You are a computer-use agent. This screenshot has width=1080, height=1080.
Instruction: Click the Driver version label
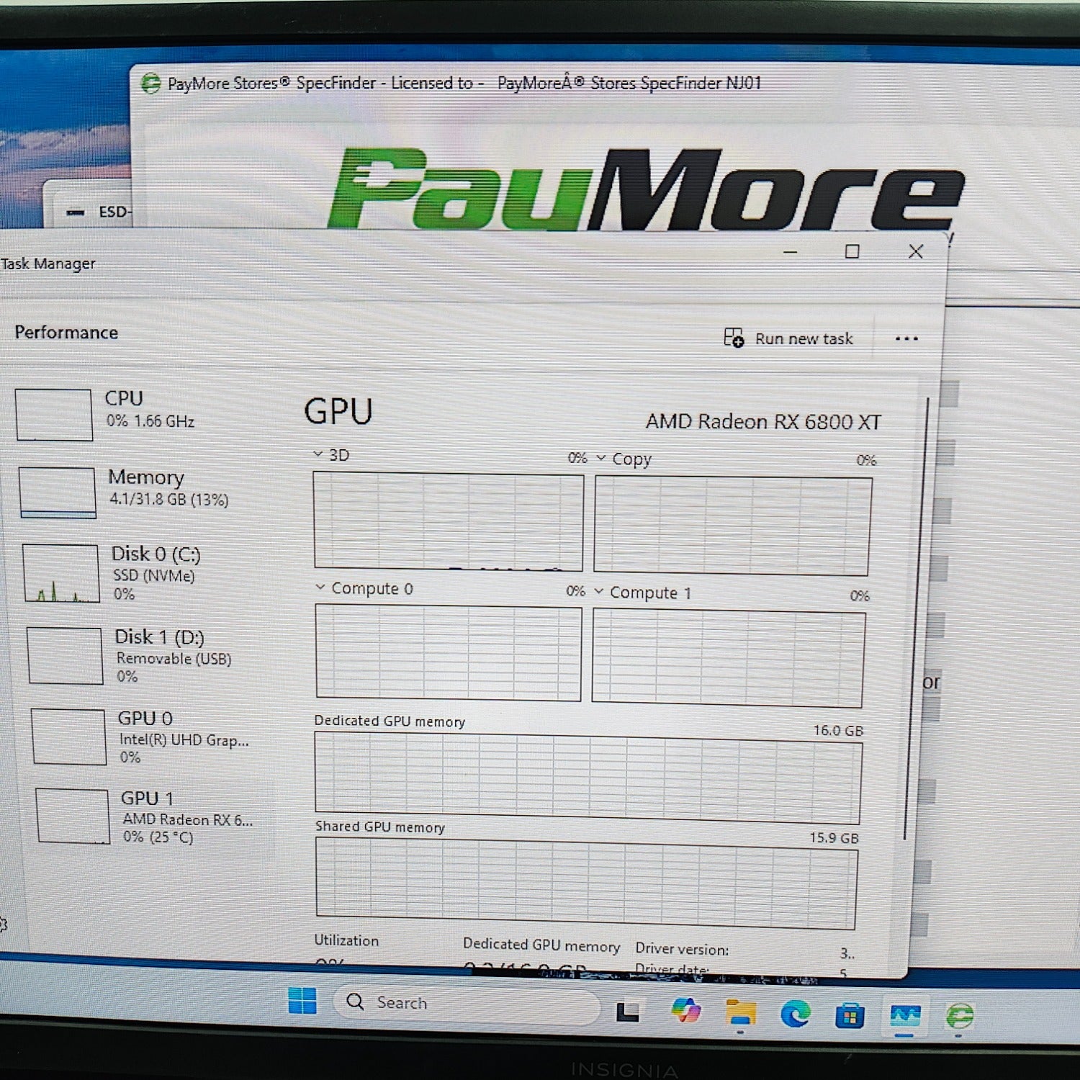[682, 949]
